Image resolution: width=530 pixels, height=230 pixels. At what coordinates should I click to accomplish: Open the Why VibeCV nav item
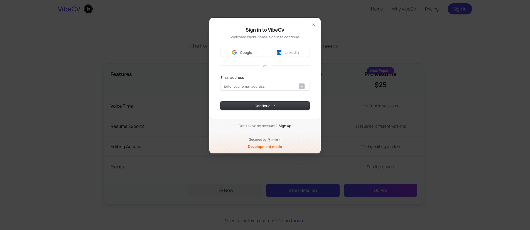click(x=404, y=9)
